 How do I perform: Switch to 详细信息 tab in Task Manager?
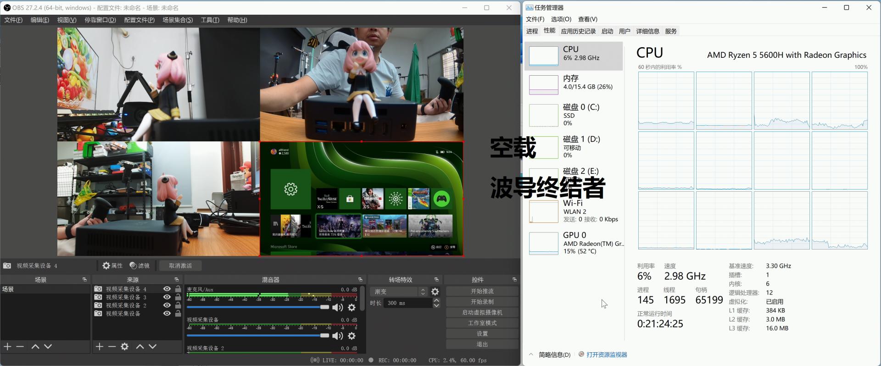[647, 31]
